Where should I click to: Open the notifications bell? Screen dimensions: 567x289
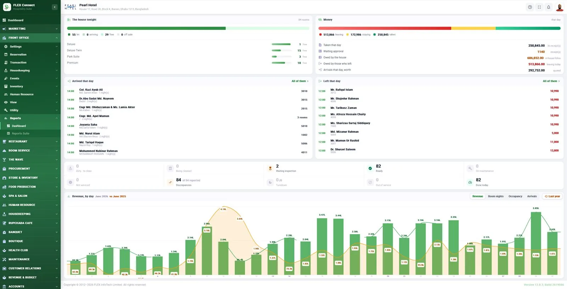(549, 7)
